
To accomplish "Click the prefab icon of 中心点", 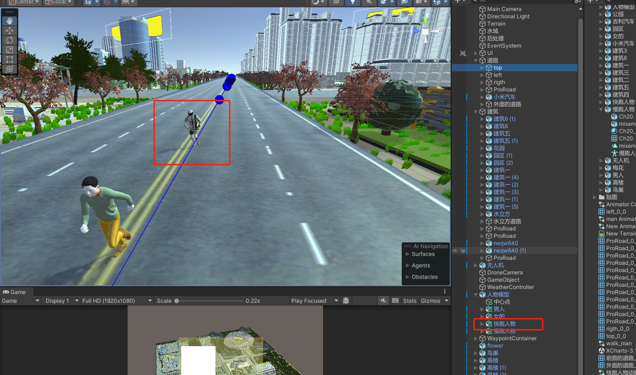I will pyautogui.click(x=489, y=302).
